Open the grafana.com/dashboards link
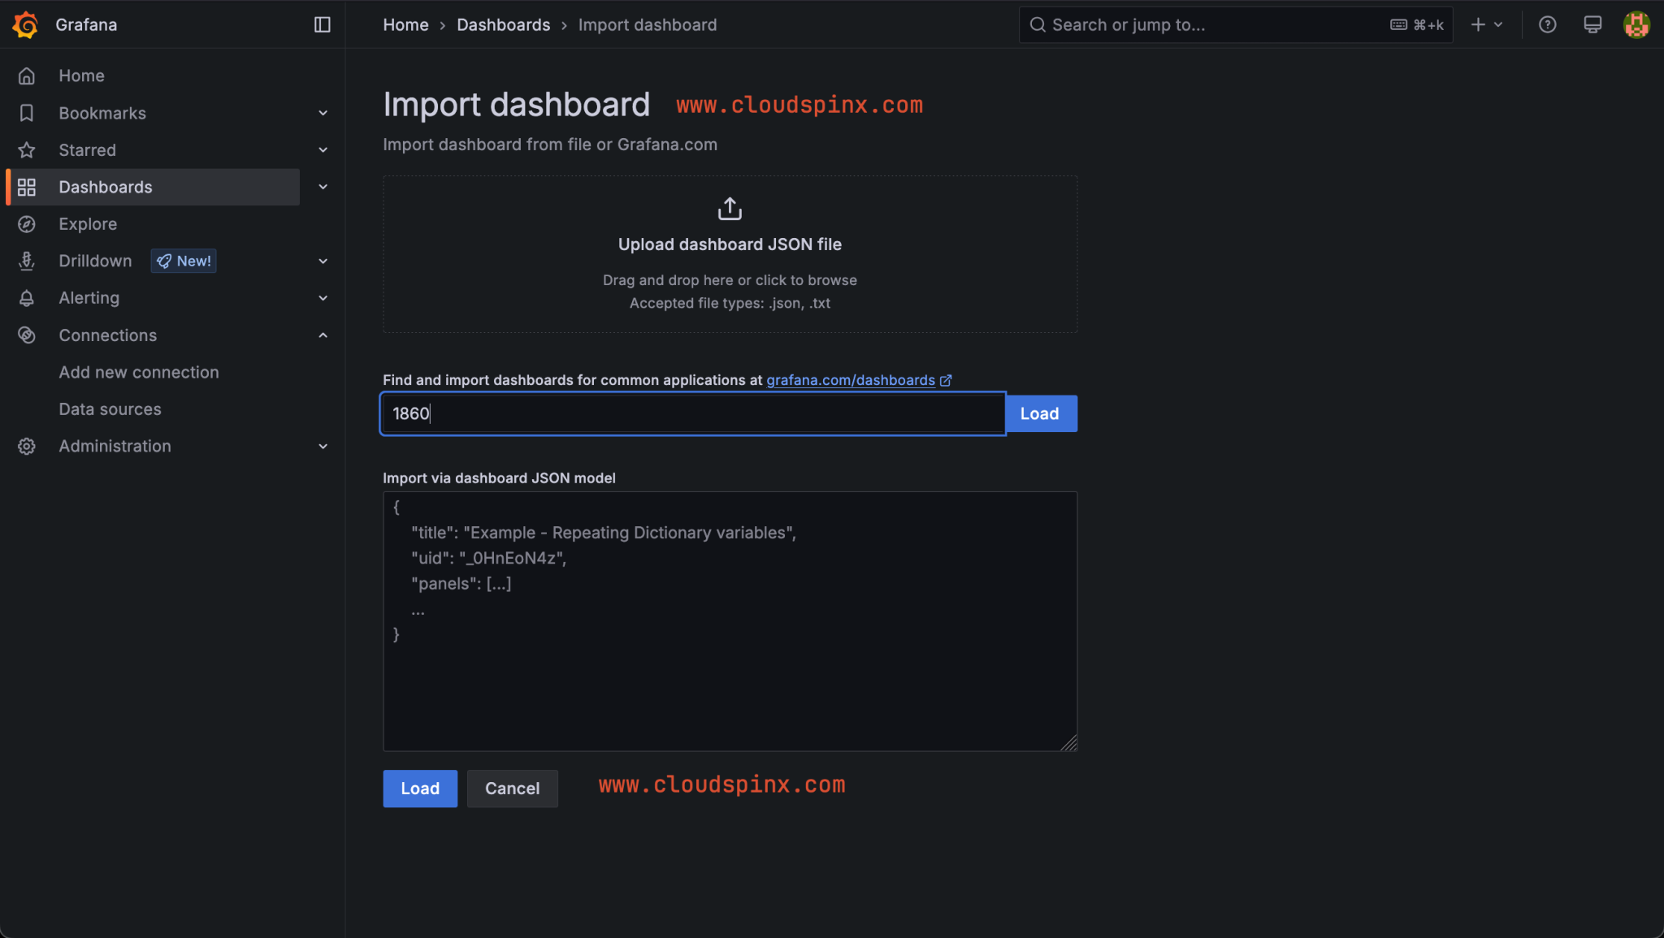Screen dimensions: 1664x938 pyautogui.click(x=851, y=379)
